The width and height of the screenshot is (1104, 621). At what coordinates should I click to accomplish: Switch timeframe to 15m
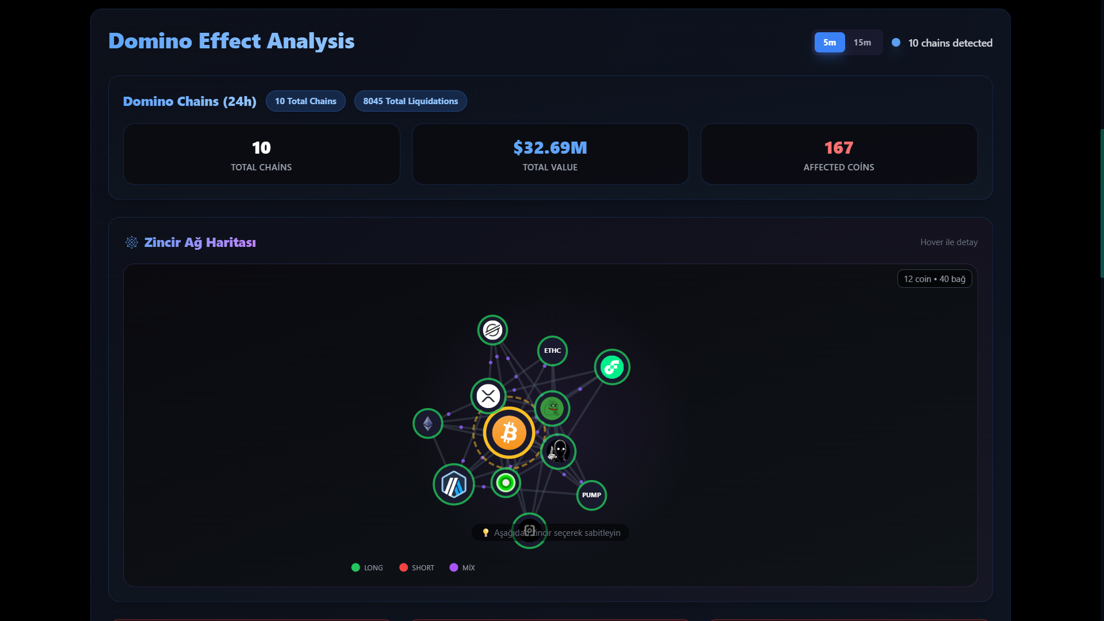point(862,43)
